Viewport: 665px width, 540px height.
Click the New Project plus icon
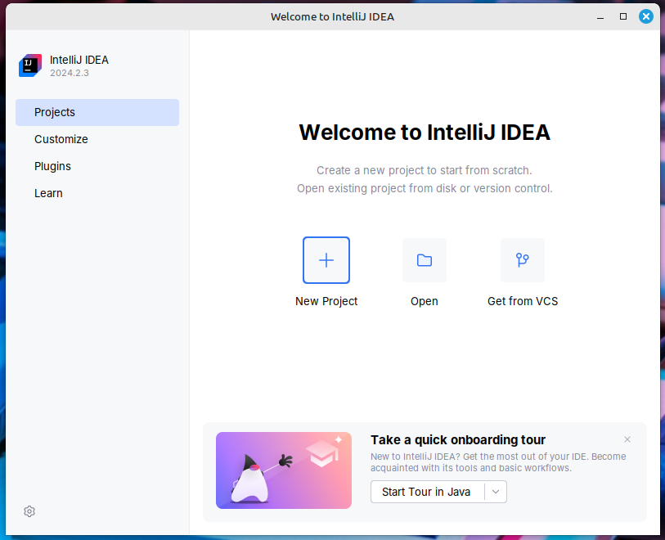pyautogui.click(x=326, y=259)
